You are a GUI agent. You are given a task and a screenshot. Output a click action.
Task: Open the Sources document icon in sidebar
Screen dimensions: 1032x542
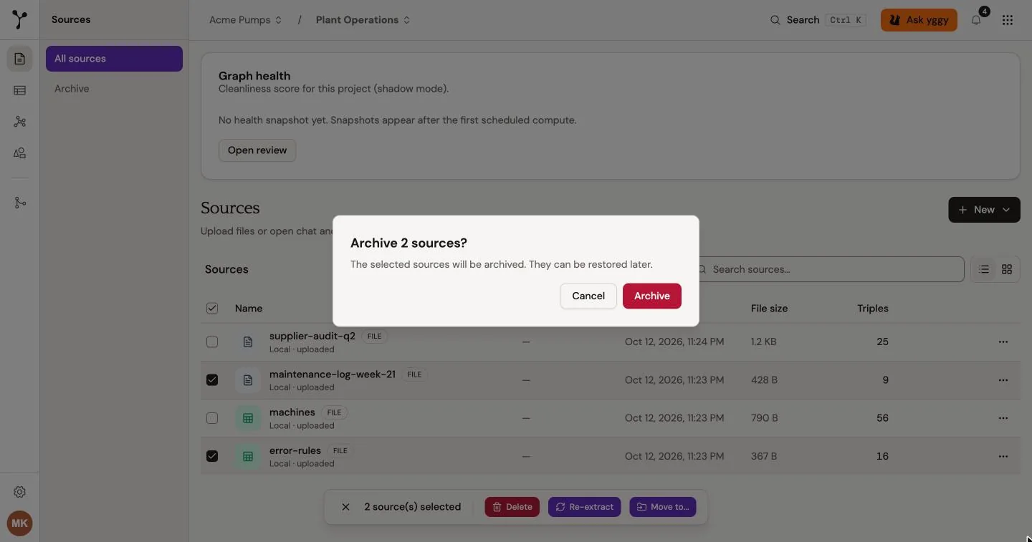click(x=20, y=59)
